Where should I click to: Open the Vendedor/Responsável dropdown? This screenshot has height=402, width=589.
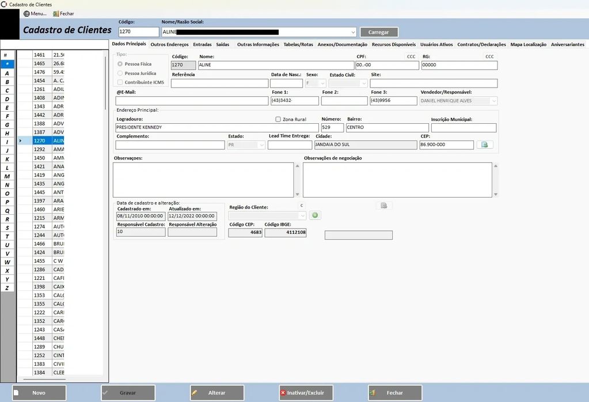pos(493,101)
